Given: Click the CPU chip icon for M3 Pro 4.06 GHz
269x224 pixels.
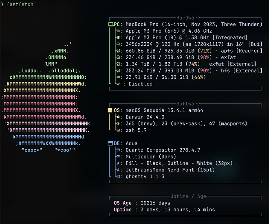Looking at the screenshot, I should click(x=118, y=31).
